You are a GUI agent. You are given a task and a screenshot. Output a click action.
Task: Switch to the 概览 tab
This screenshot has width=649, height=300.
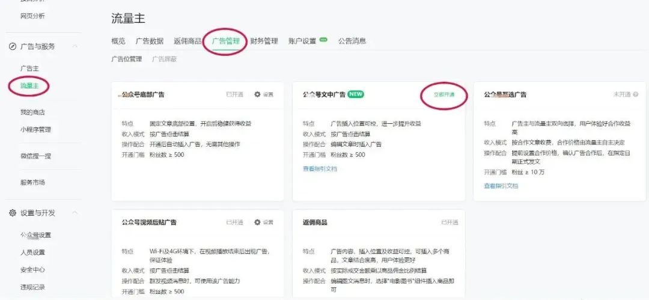click(x=118, y=41)
